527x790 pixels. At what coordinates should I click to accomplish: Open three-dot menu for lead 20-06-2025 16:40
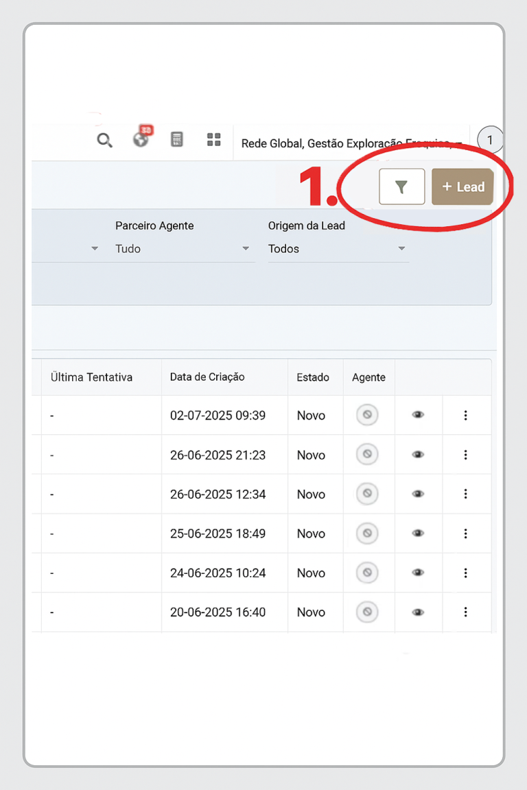(466, 612)
